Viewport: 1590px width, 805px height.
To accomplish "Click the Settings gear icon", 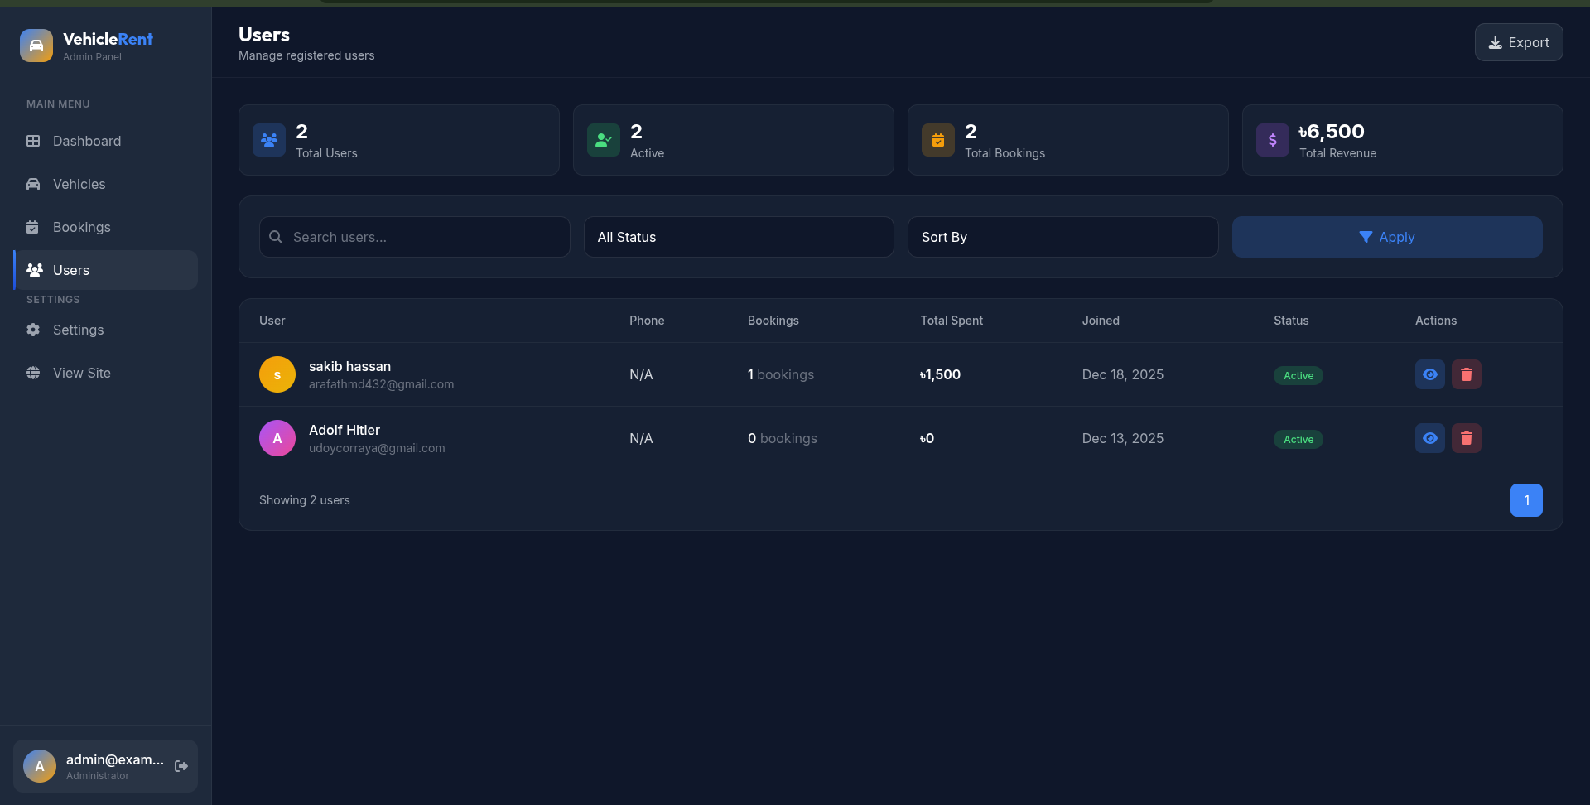I will [33, 330].
